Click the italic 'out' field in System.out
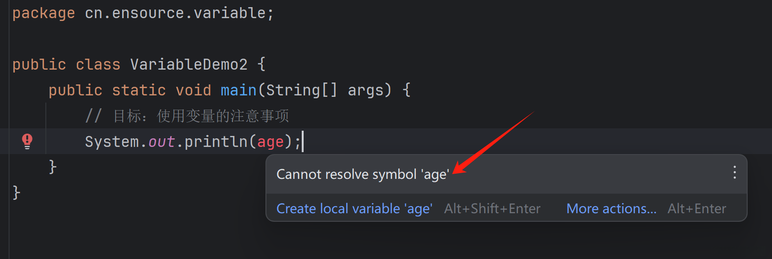 161,142
